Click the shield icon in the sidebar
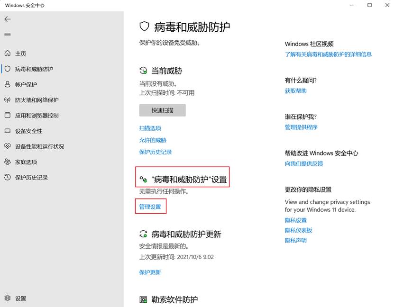Screen dimensions: 394x307 pyautogui.click(x=8, y=69)
